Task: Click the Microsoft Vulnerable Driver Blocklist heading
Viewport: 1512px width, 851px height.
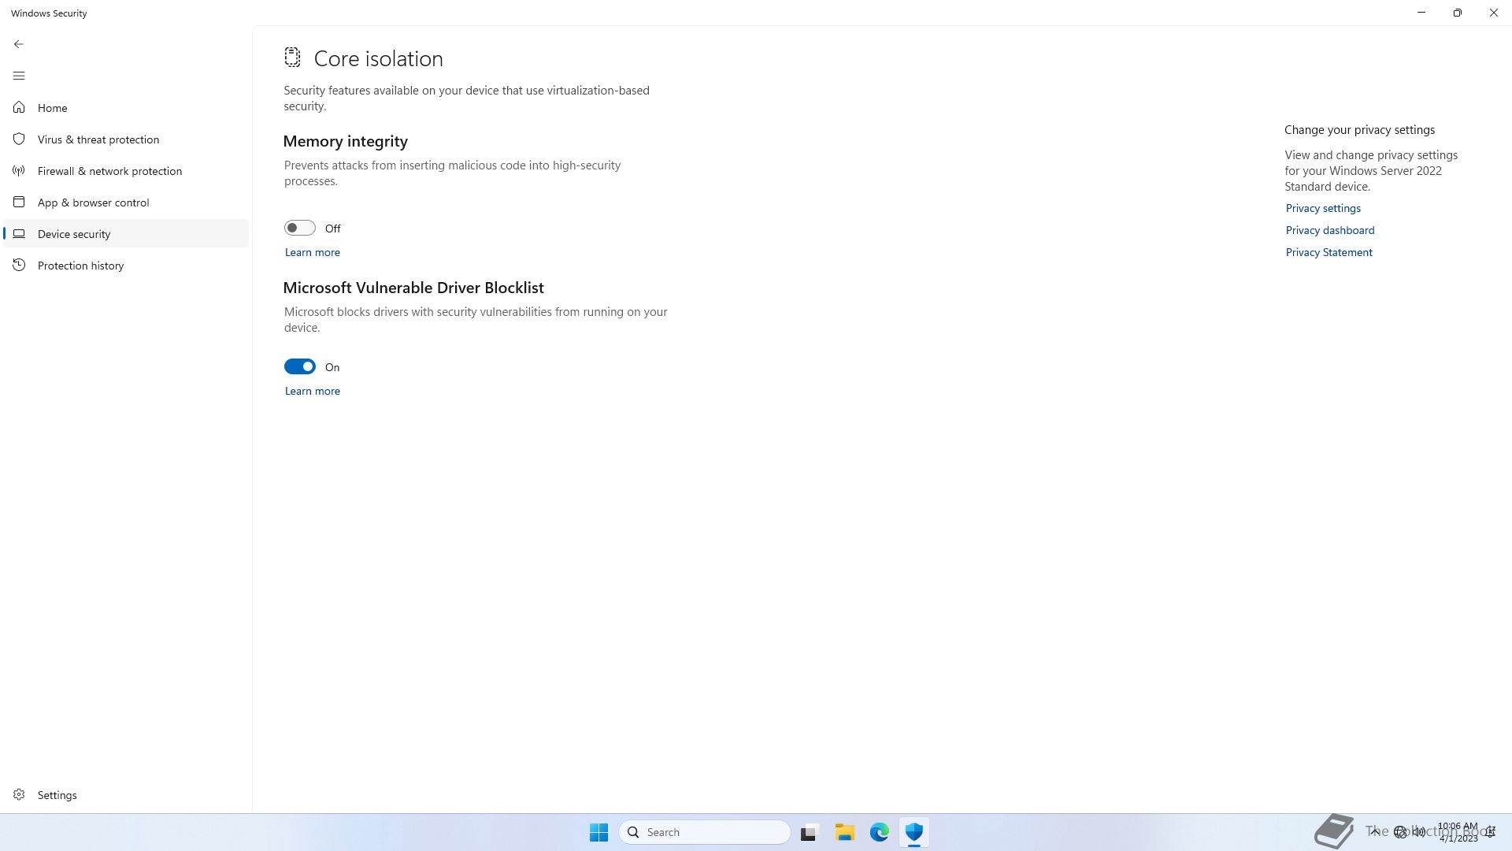Action: 413,288
